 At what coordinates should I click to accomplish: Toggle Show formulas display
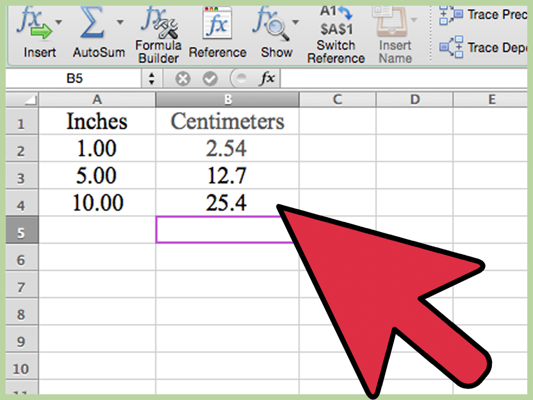click(x=274, y=23)
